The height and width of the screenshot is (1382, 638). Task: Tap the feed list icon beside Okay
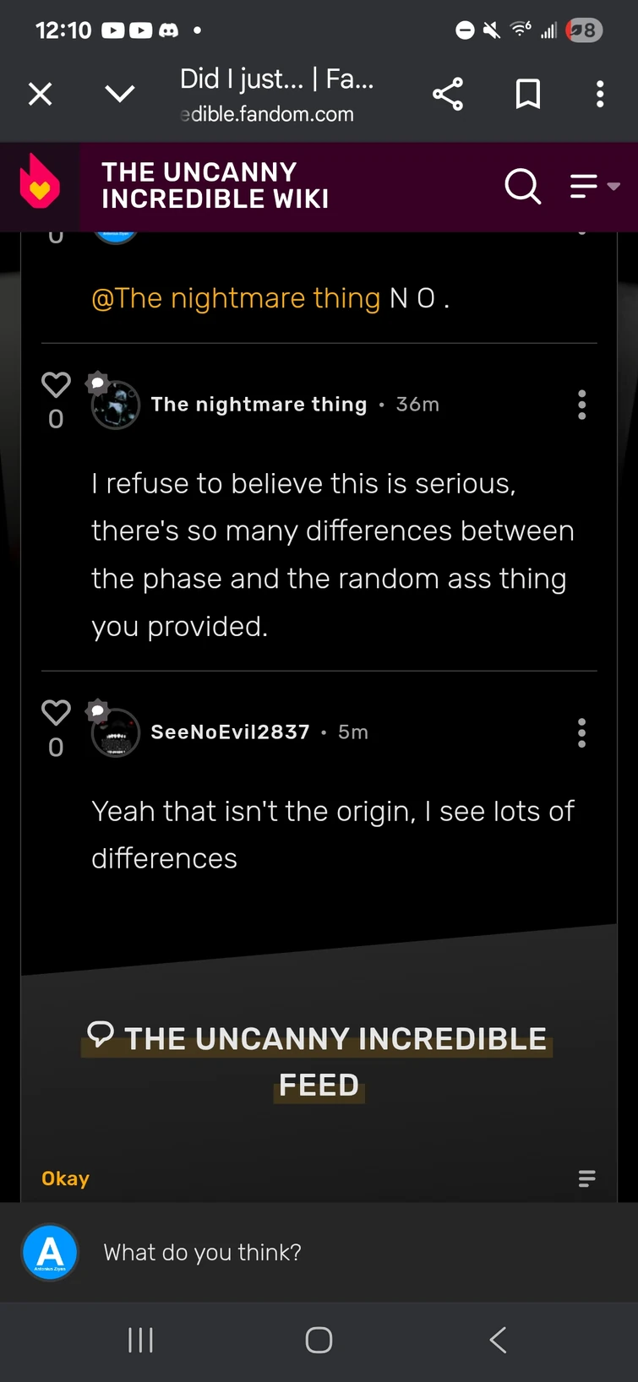click(586, 1178)
